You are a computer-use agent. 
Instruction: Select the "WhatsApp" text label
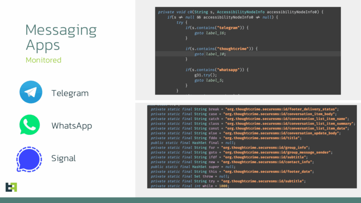pos(71,126)
